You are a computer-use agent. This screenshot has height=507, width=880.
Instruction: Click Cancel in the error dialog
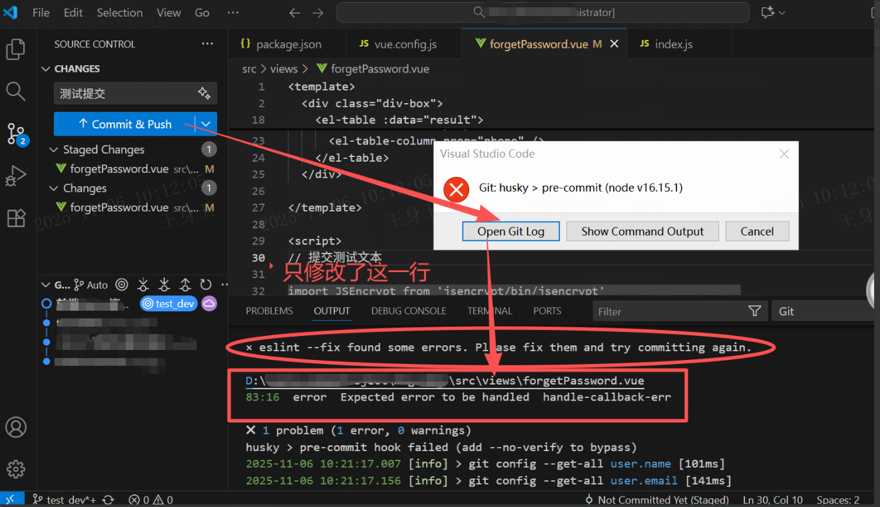tap(758, 232)
